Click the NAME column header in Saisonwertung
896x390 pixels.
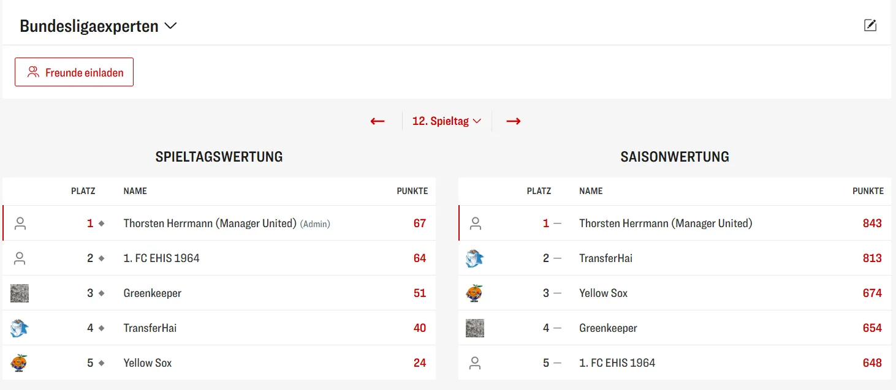tap(591, 191)
